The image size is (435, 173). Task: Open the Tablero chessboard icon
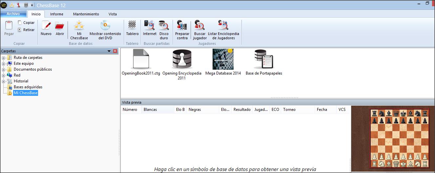tap(132, 25)
